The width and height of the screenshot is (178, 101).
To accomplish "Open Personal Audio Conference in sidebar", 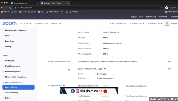I will (x=16, y=30).
